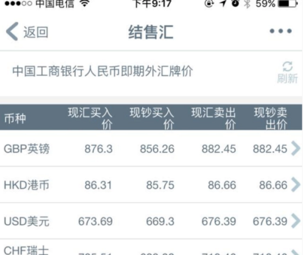Tap the battery indicator in status bar
The image size is (304, 255).
pos(288,3)
